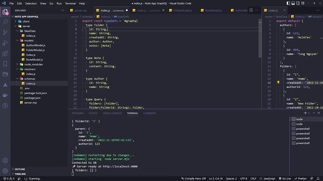Viewport: 323px width, 181px height.
Task: Maximize terminal panel with chevron up
Action: [x=314, y=113]
